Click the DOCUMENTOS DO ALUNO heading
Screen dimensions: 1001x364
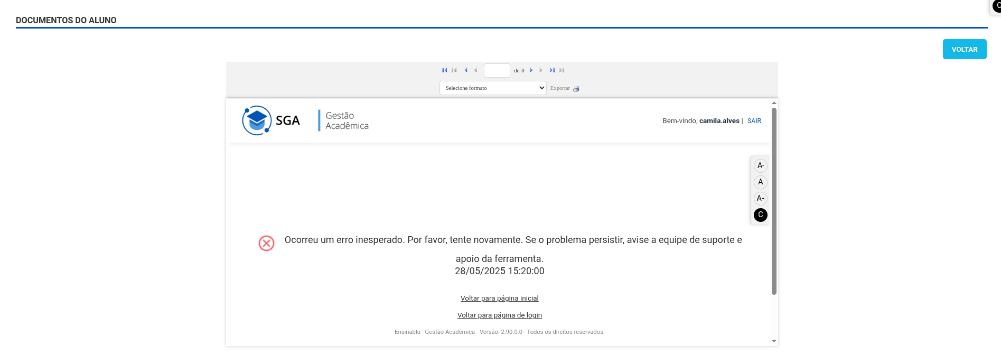point(66,20)
